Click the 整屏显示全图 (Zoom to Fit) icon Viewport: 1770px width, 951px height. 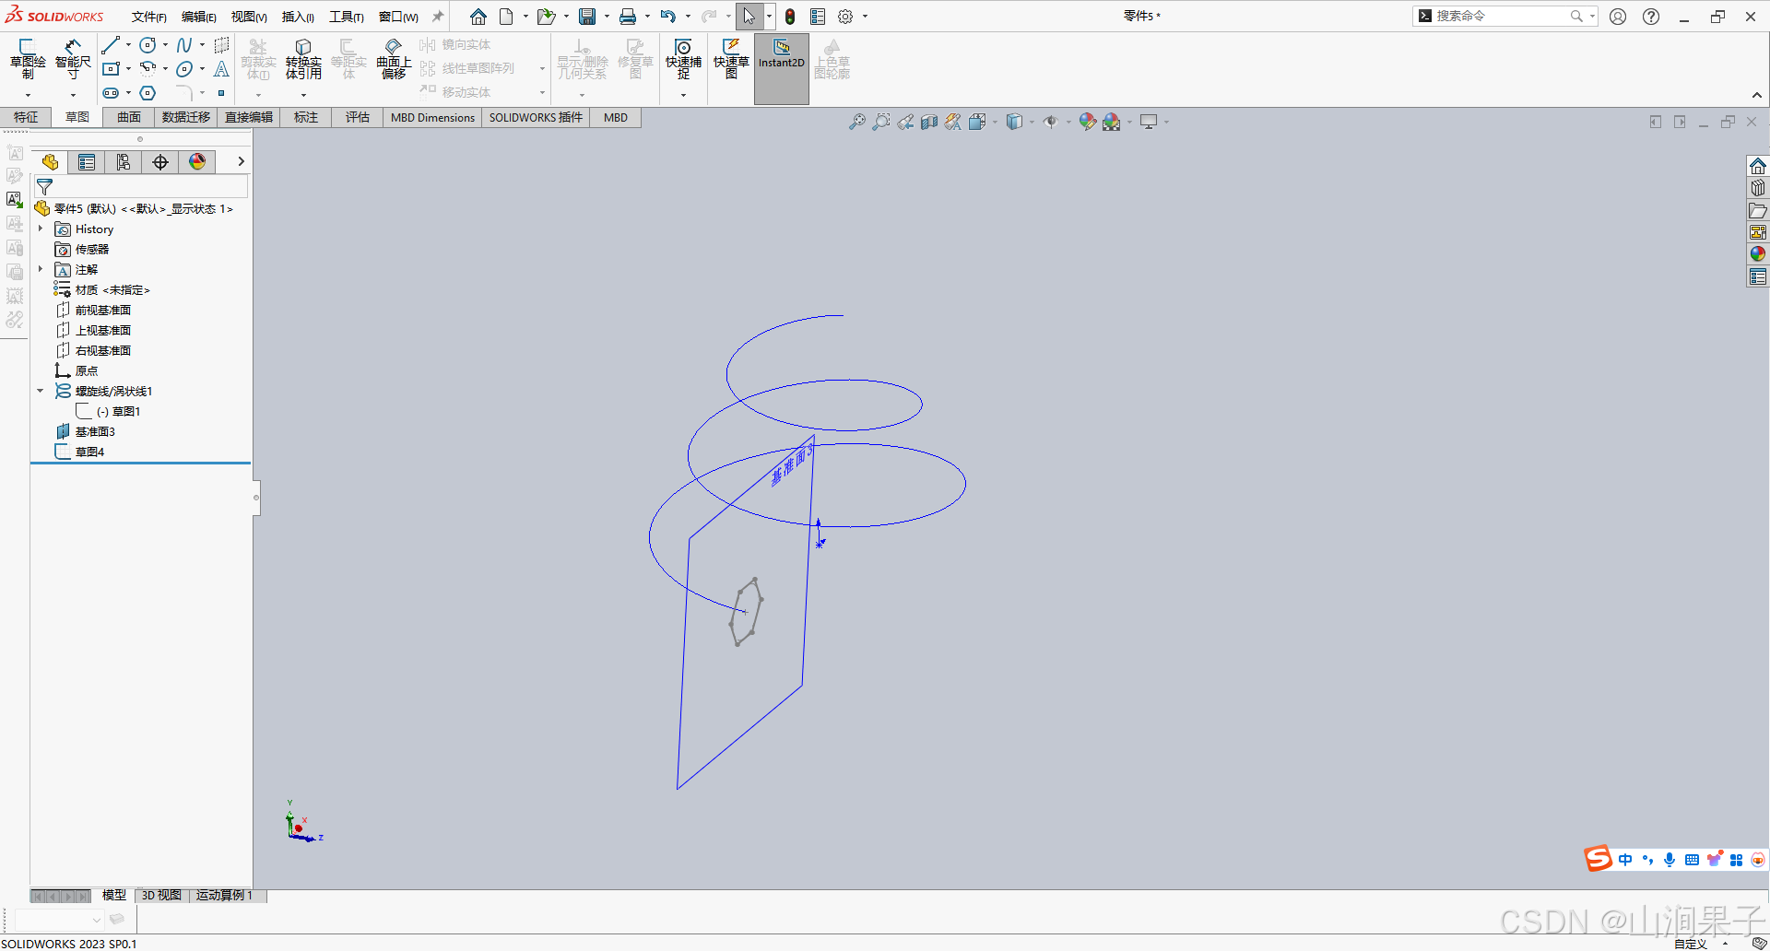click(857, 121)
